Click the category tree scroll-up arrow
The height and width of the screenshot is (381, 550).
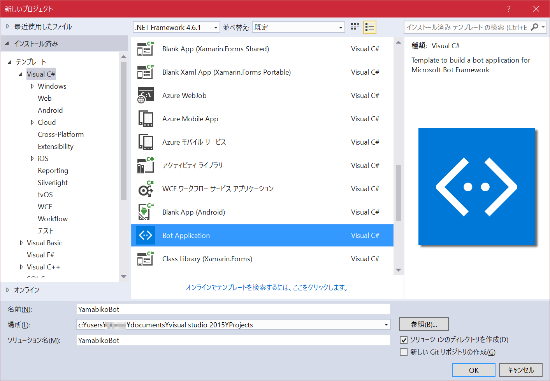coord(124,57)
